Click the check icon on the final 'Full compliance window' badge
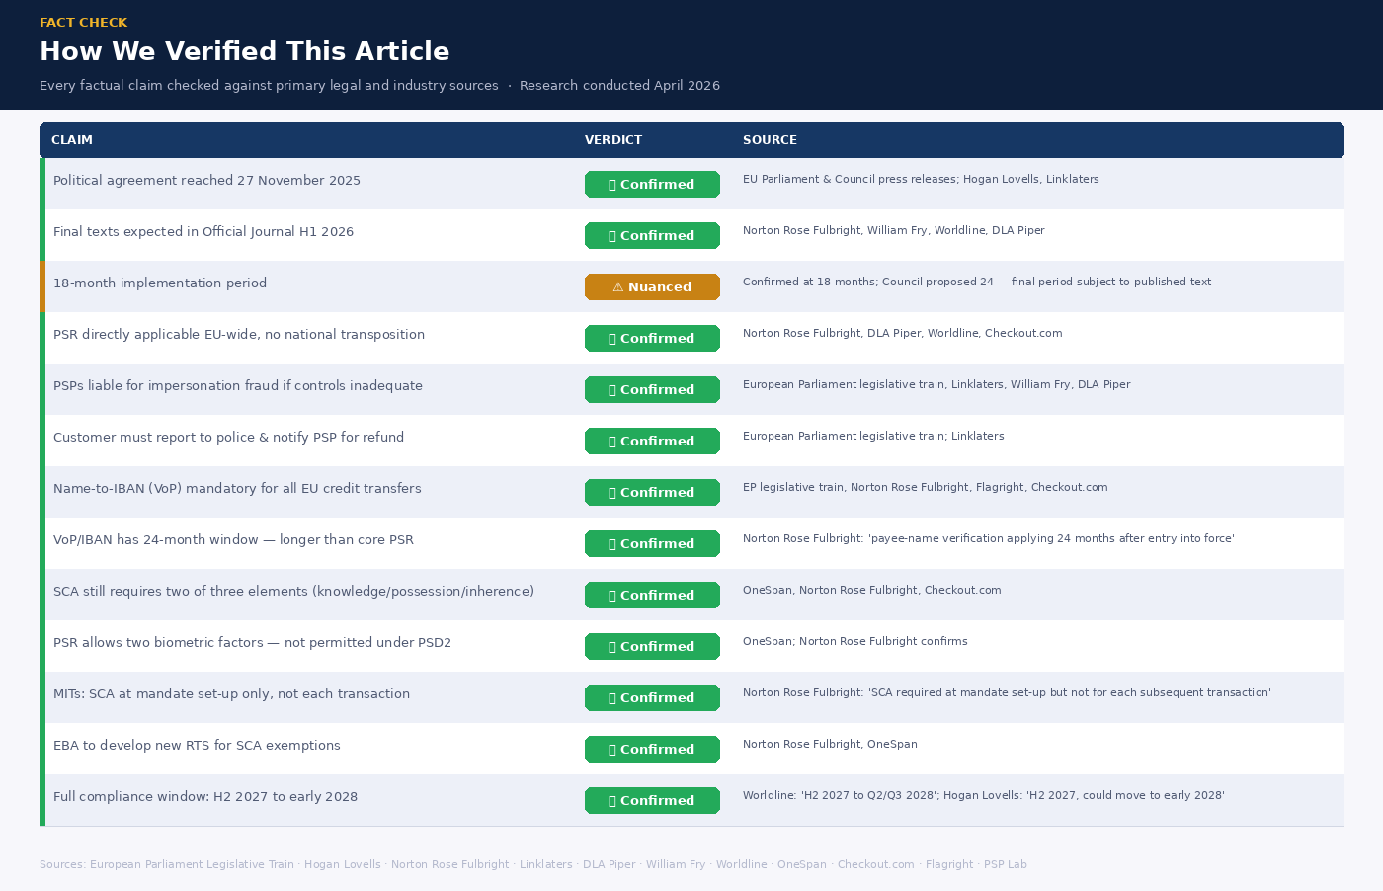Image resolution: width=1383 pixels, height=891 pixels. (610, 800)
